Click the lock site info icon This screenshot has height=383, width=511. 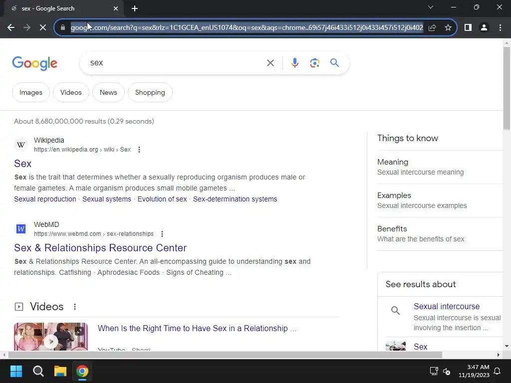(x=63, y=28)
